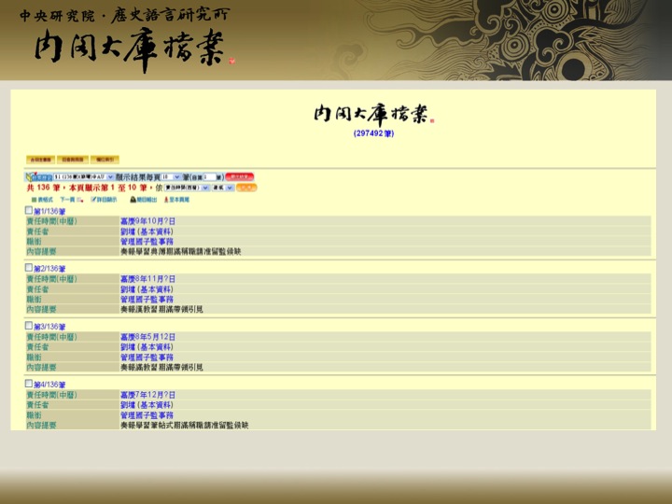Click 管理國子監事務 title link in record 1
The height and width of the screenshot is (504, 672).
tap(147, 242)
